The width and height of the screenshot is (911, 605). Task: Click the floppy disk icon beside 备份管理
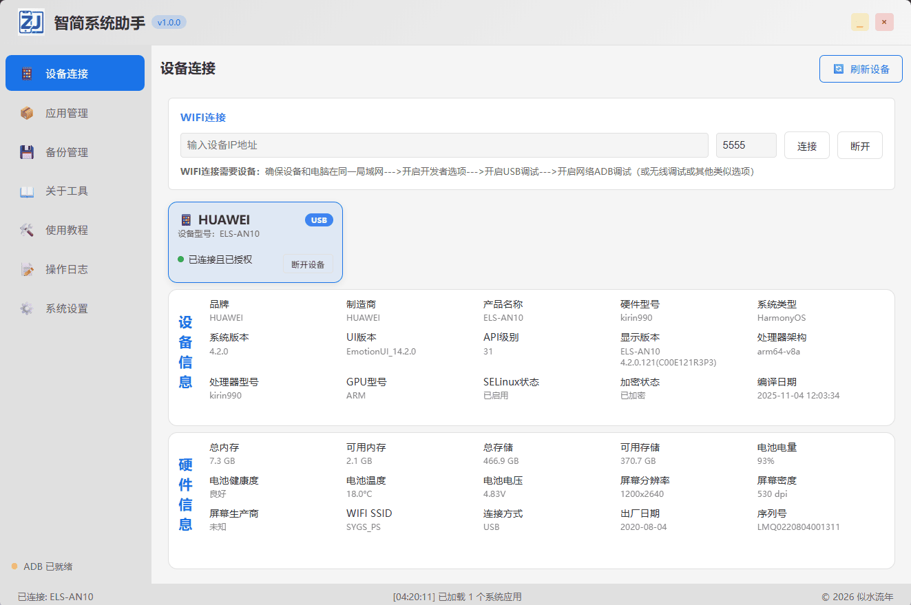click(x=27, y=152)
